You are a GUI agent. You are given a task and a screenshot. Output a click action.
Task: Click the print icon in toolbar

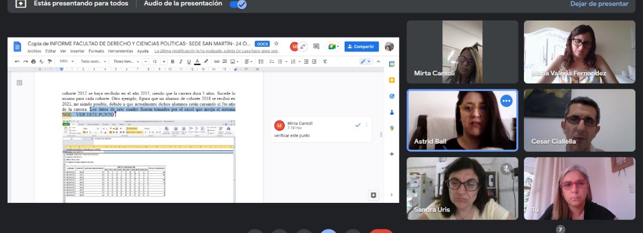coord(33,61)
